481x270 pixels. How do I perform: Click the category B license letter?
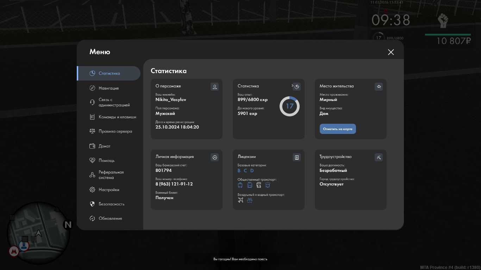click(x=239, y=171)
